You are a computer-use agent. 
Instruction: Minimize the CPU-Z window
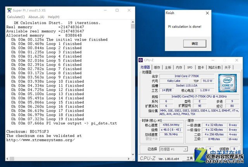point(213,60)
